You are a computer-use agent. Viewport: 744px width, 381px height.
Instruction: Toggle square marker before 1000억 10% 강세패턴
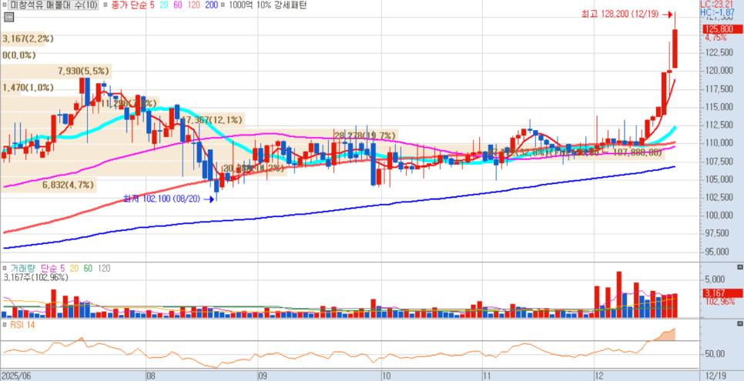223,5
